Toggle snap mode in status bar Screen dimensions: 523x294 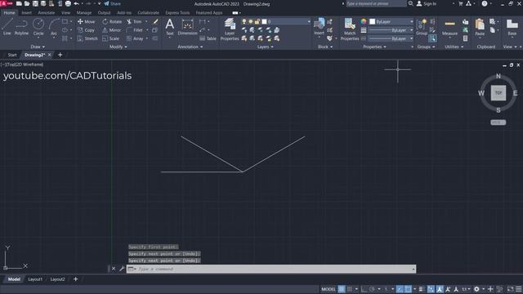coord(349,289)
